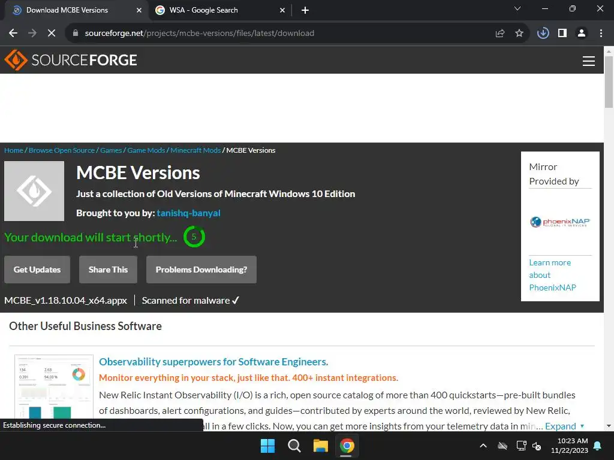Toggle the Chrome side panel
614x460 pixels.
click(x=562, y=34)
